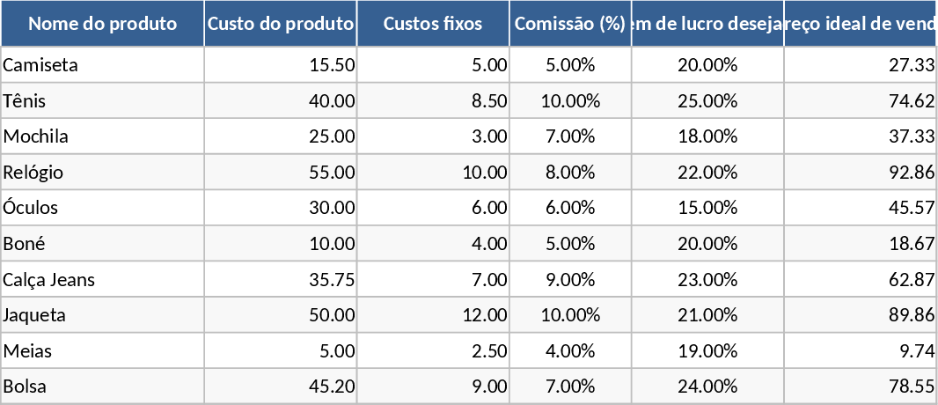Select the Mochila fixed cost 3.00 cell
Screen dimensions: 938x405
433,136
